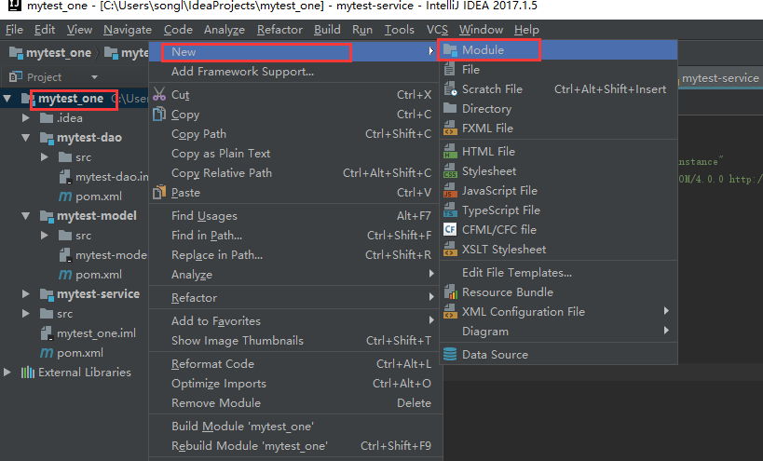Image resolution: width=763 pixels, height=461 pixels.
Task: Click the mytest_one.iml file icon
Action: click(47, 333)
